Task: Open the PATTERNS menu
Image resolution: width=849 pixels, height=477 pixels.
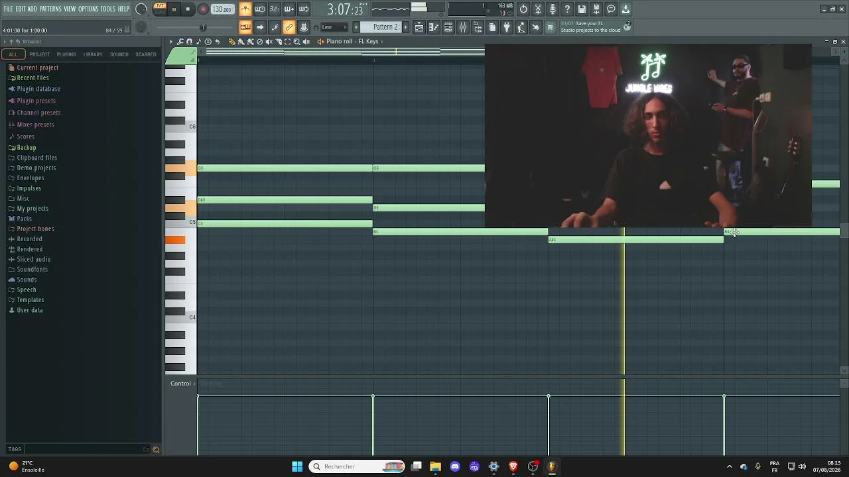Action: tap(50, 9)
